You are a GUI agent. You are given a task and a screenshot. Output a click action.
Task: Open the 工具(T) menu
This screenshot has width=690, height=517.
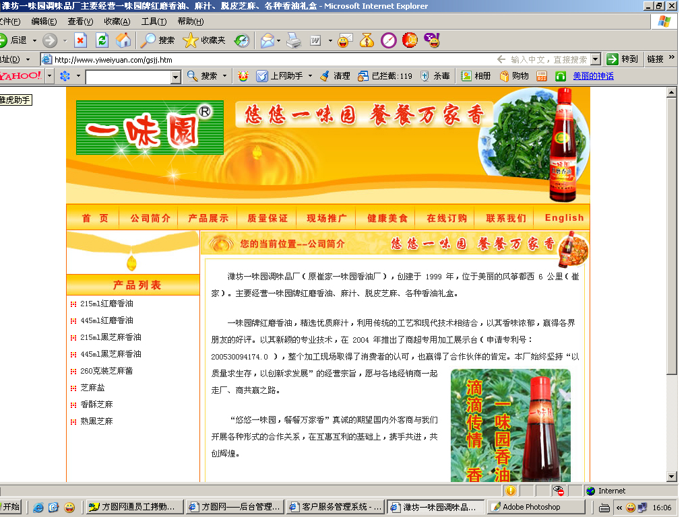pyautogui.click(x=154, y=22)
